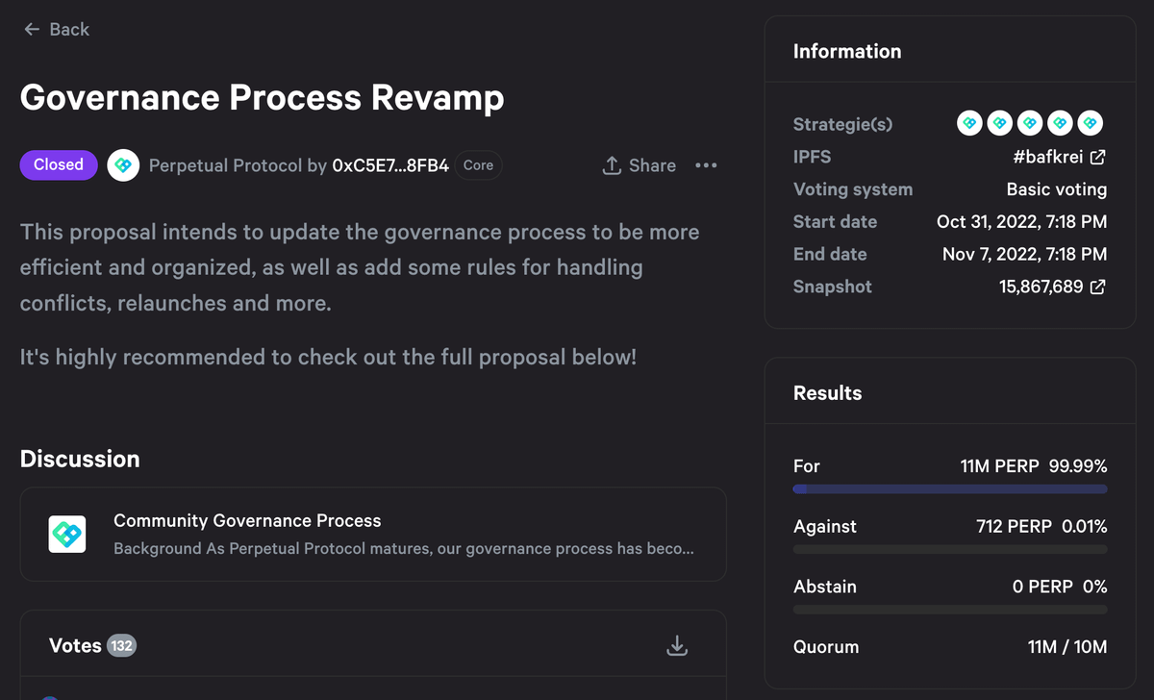This screenshot has height=700, width=1154.
Task: Click the Against results progress bar
Action: (949, 550)
